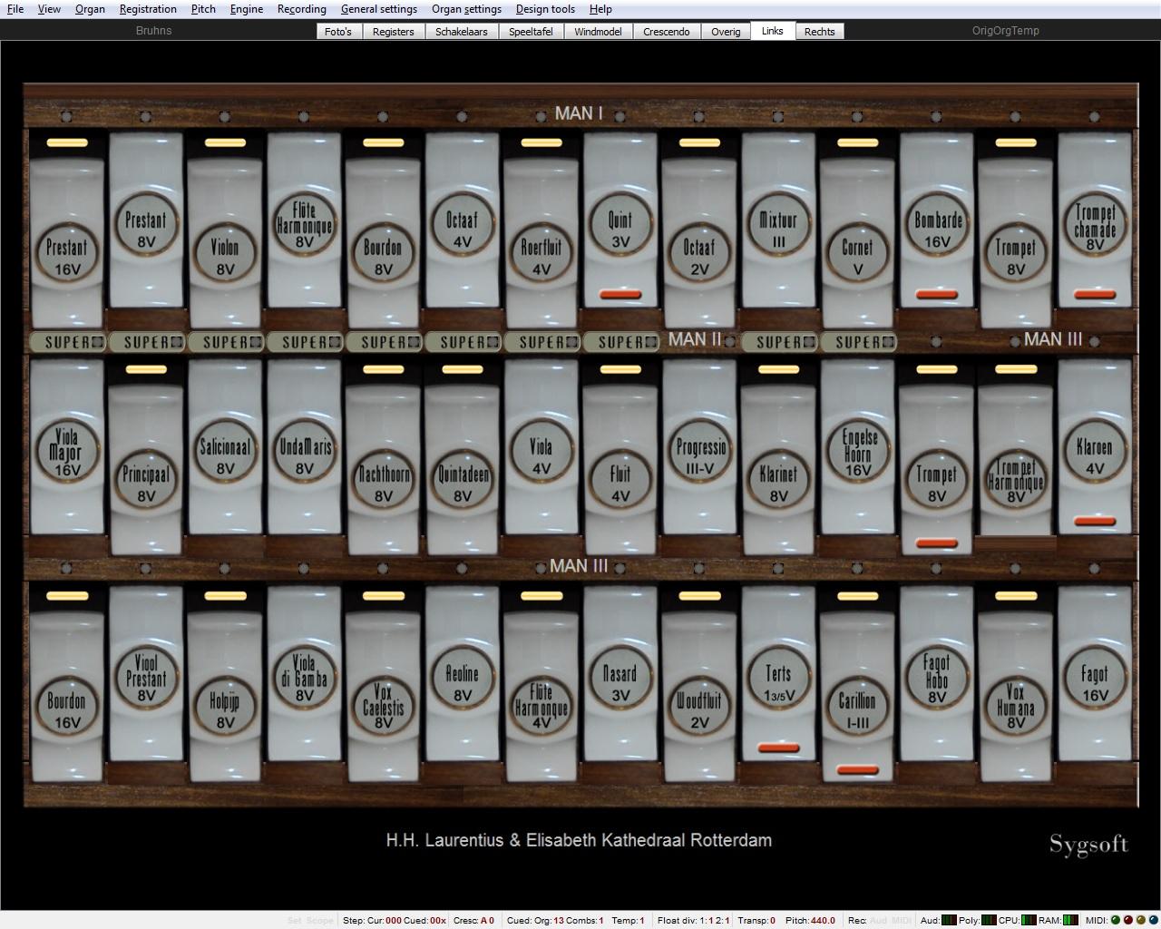Engage the Vox Humana 8V stop
Image resolution: width=1161 pixels, height=929 pixels.
pyautogui.click(x=1016, y=708)
